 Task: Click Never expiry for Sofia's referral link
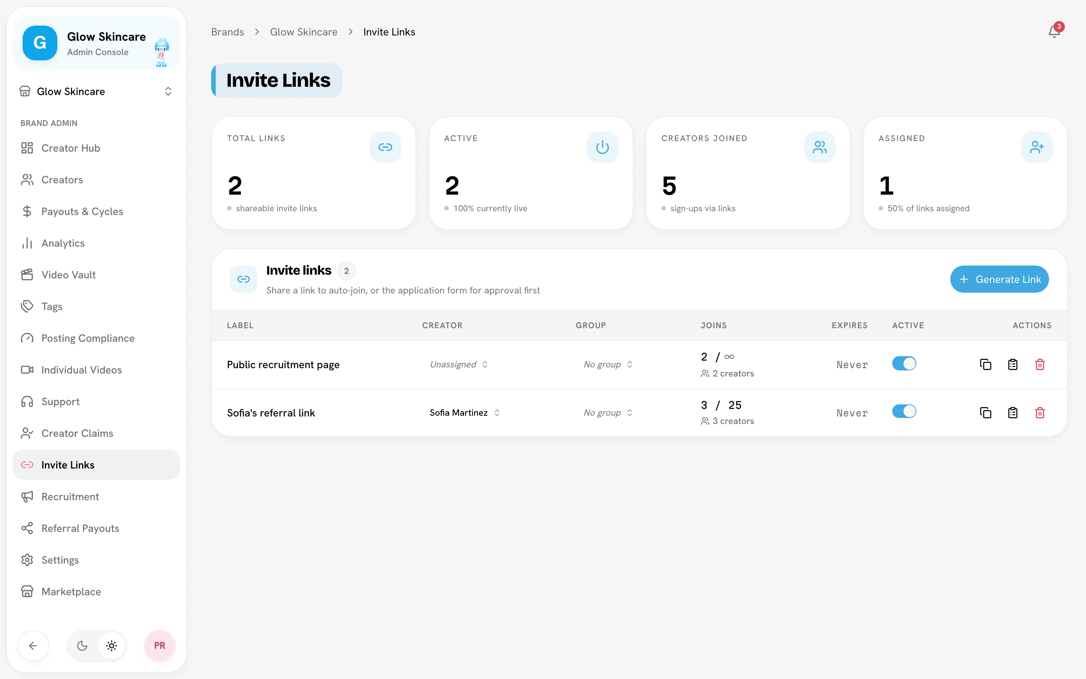(852, 413)
